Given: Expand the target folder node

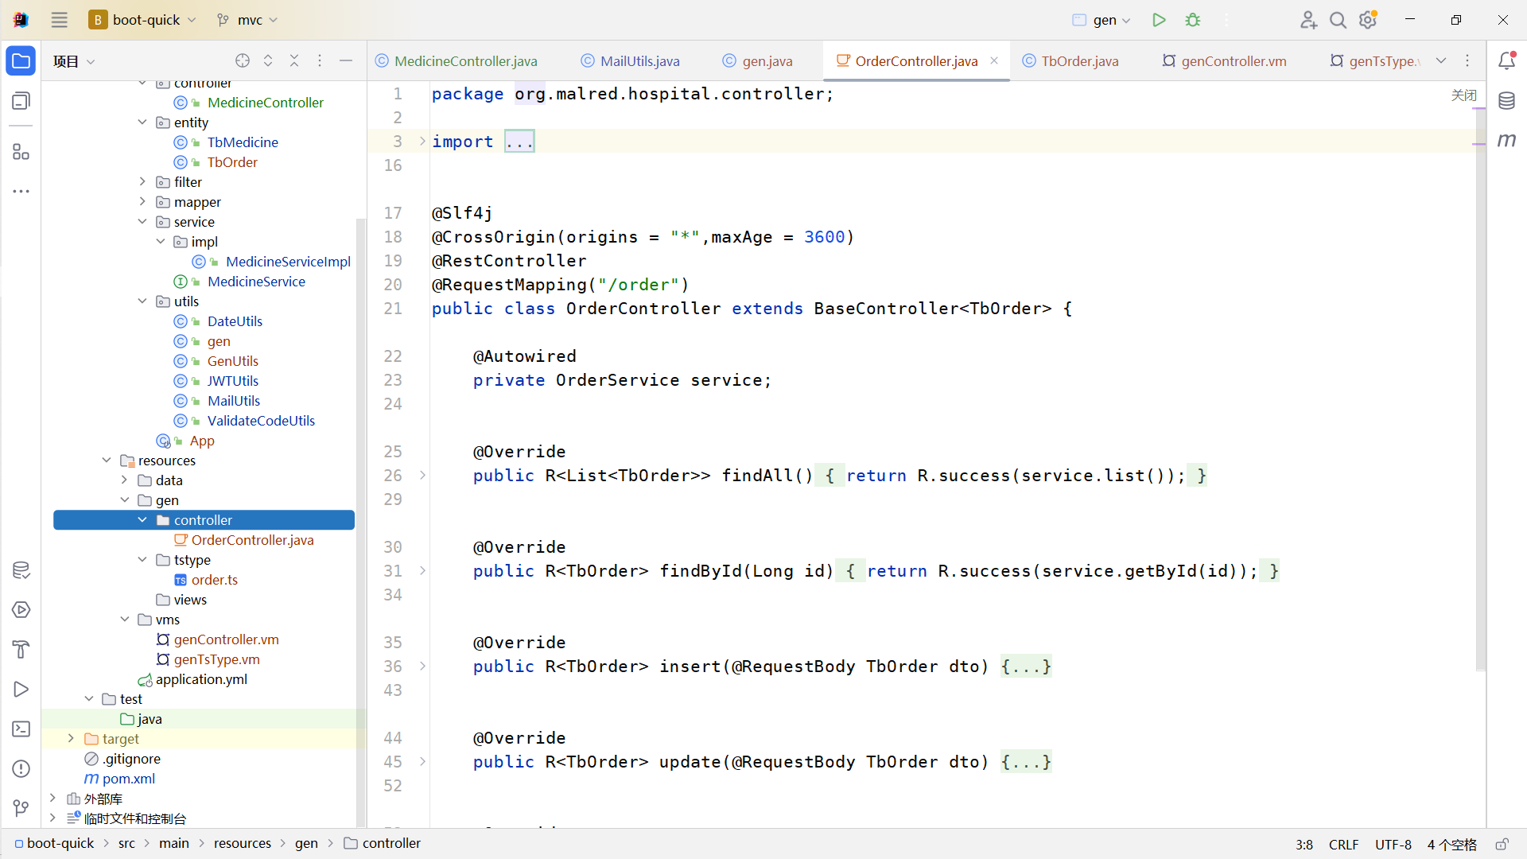Looking at the screenshot, I should click(71, 738).
